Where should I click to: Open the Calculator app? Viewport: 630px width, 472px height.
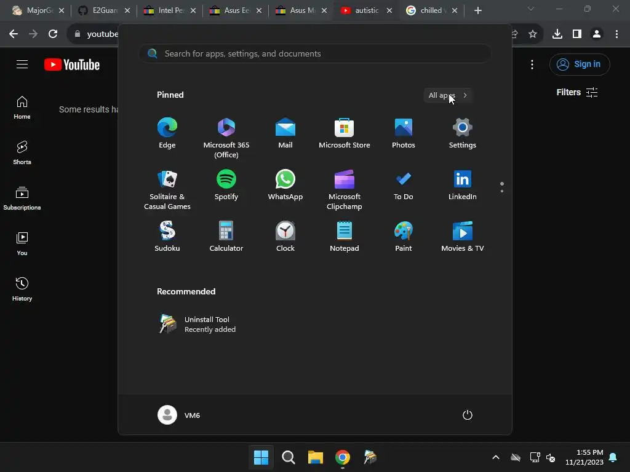click(226, 237)
